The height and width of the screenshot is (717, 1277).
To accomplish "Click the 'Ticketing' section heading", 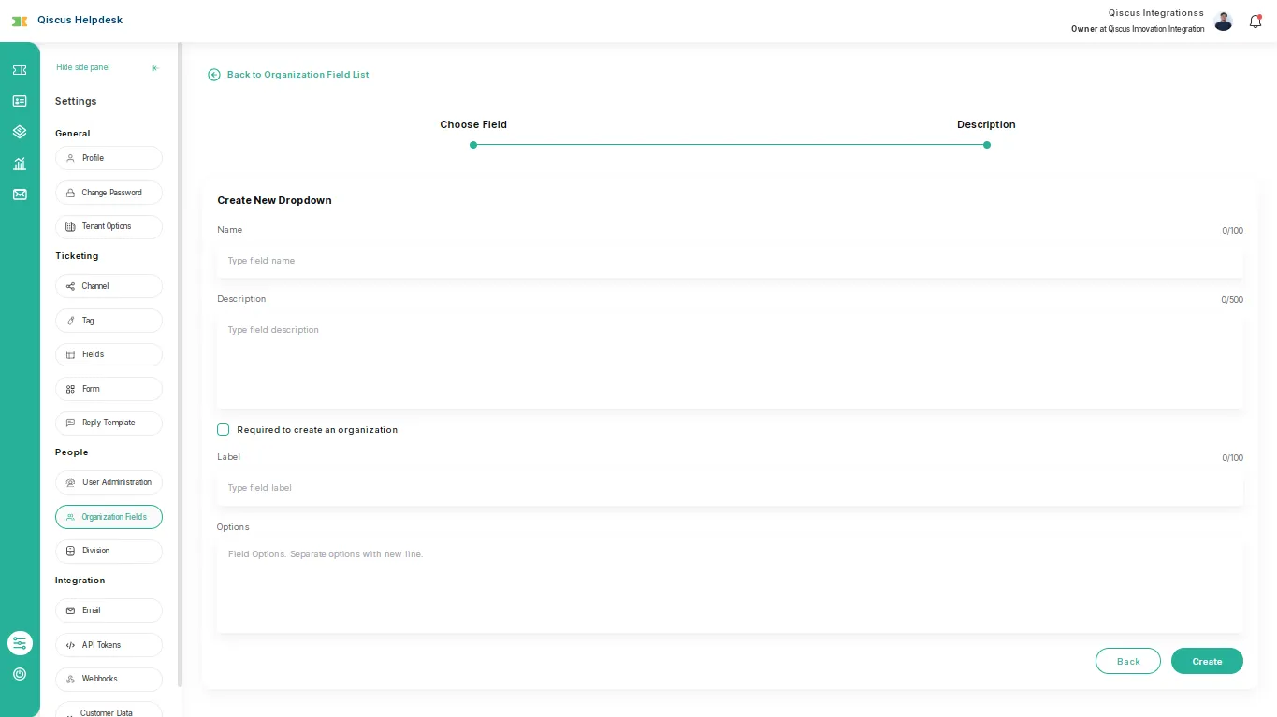I will pyautogui.click(x=77, y=256).
